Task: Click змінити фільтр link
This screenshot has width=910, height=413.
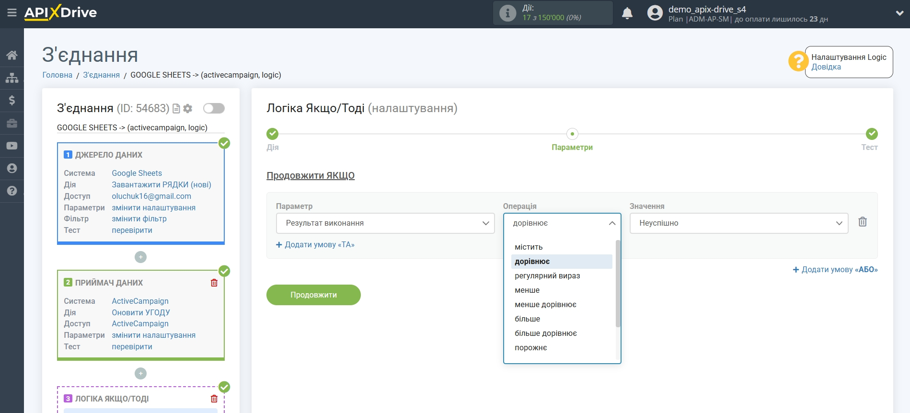Action: click(139, 219)
